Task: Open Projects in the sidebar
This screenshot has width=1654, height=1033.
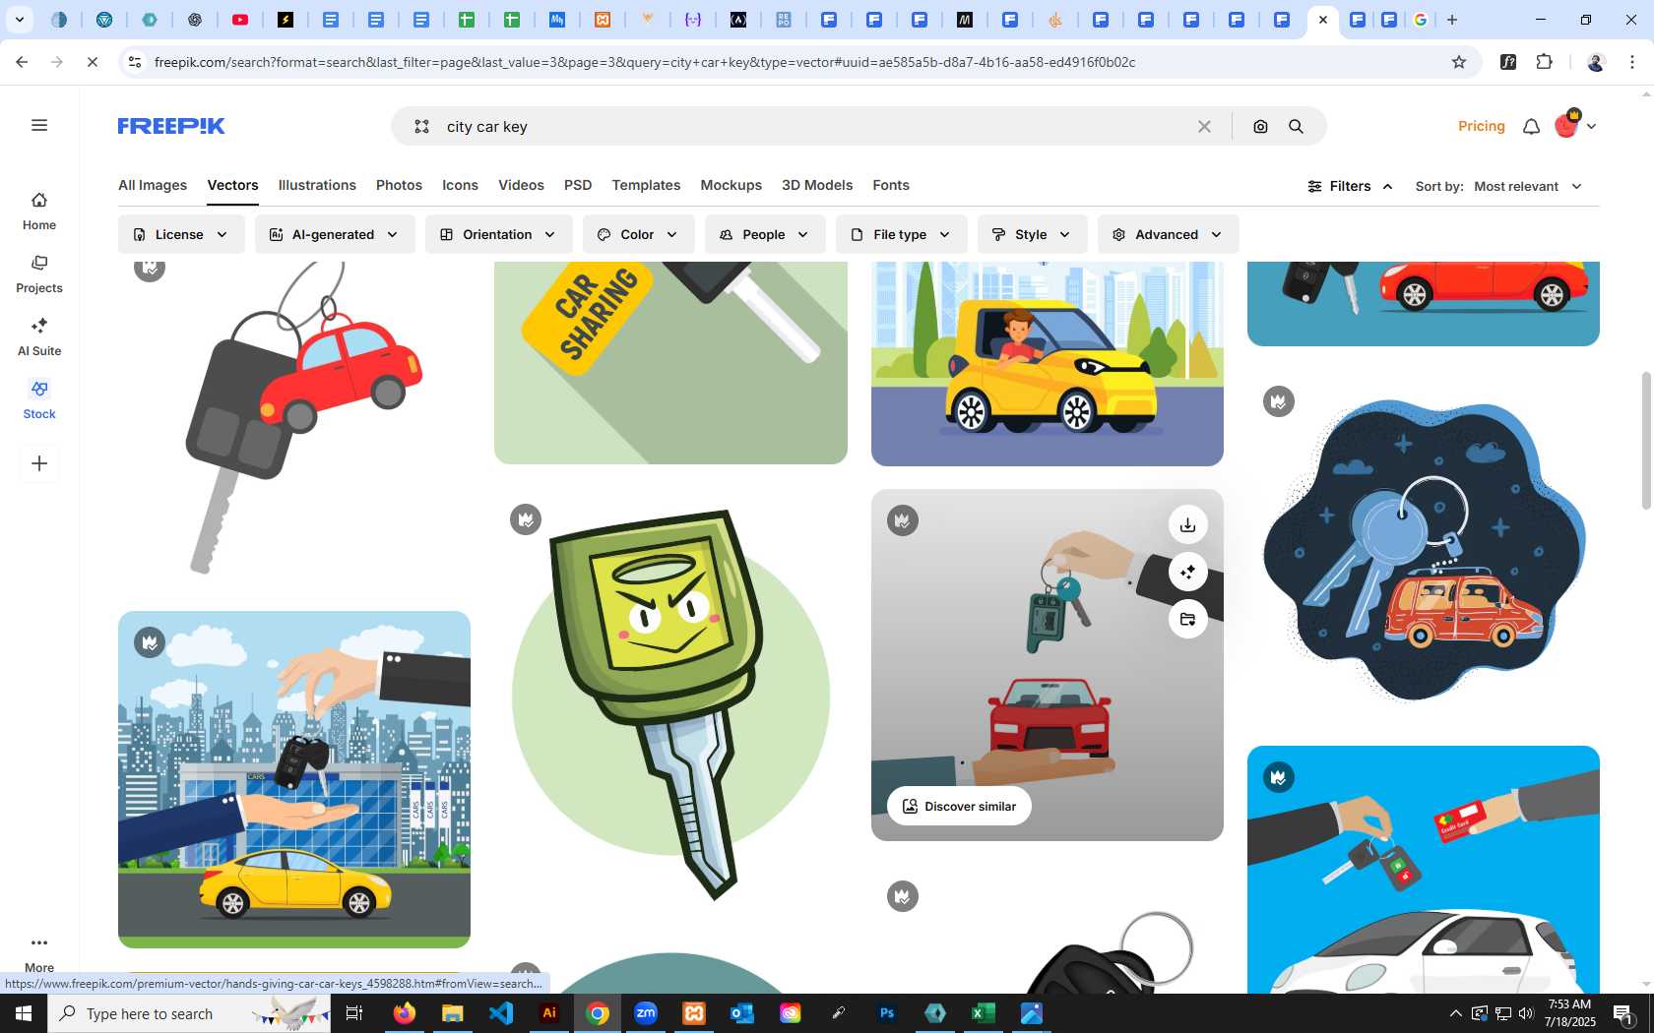Action: click(x=39, y=274)
